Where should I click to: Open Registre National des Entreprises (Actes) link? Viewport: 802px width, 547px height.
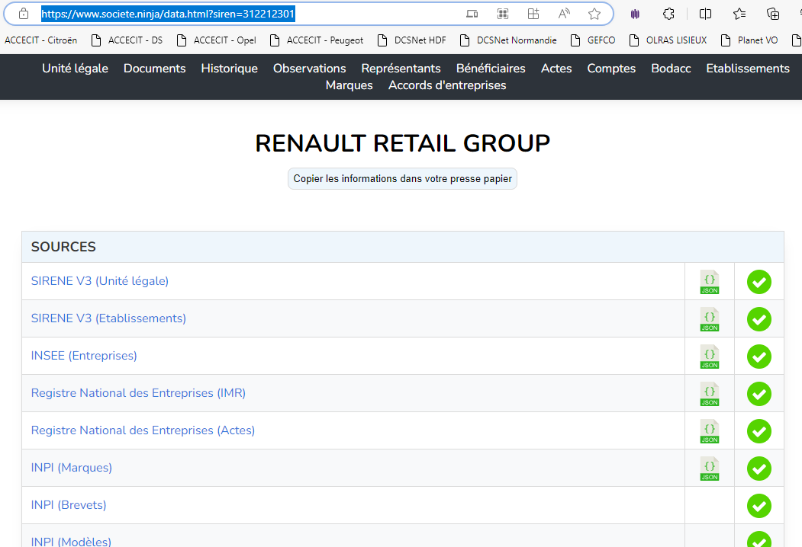[143, 430]
